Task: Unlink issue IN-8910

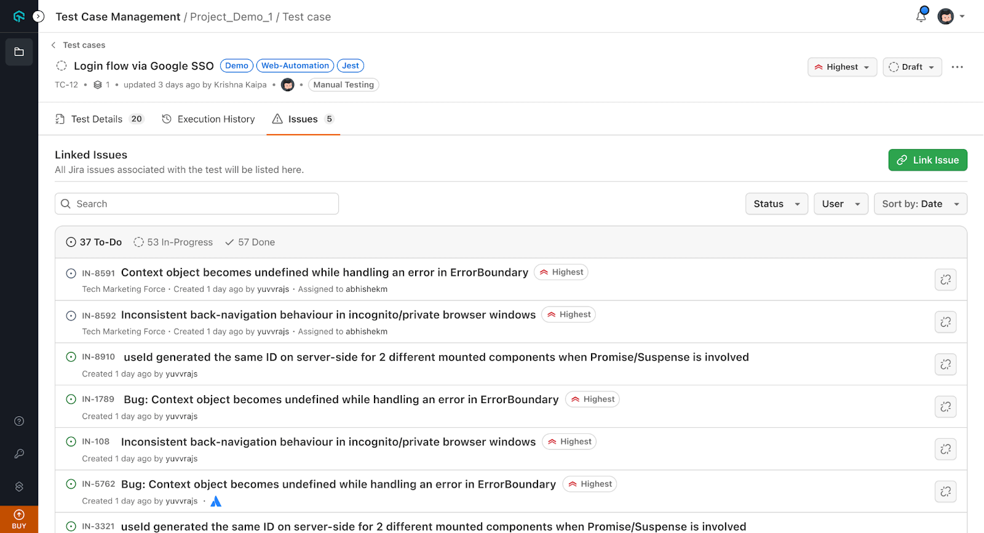Action: pyautogui.click(x=946, y=365)
